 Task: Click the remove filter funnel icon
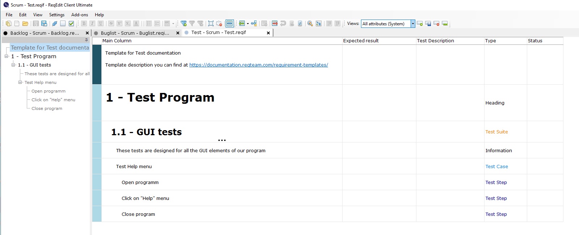coord(200,23)
